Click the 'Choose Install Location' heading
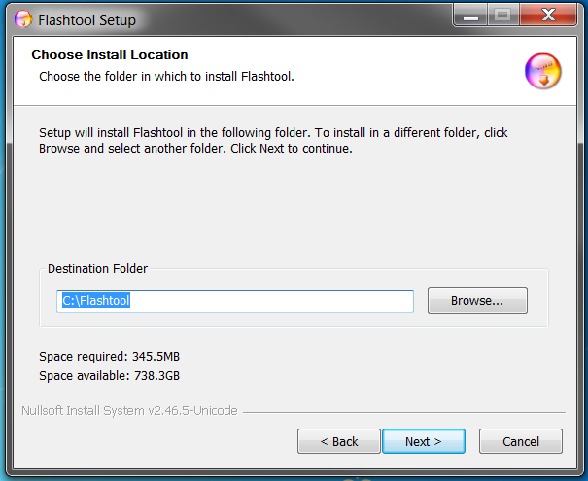588x481 pixels. (110, 54)
